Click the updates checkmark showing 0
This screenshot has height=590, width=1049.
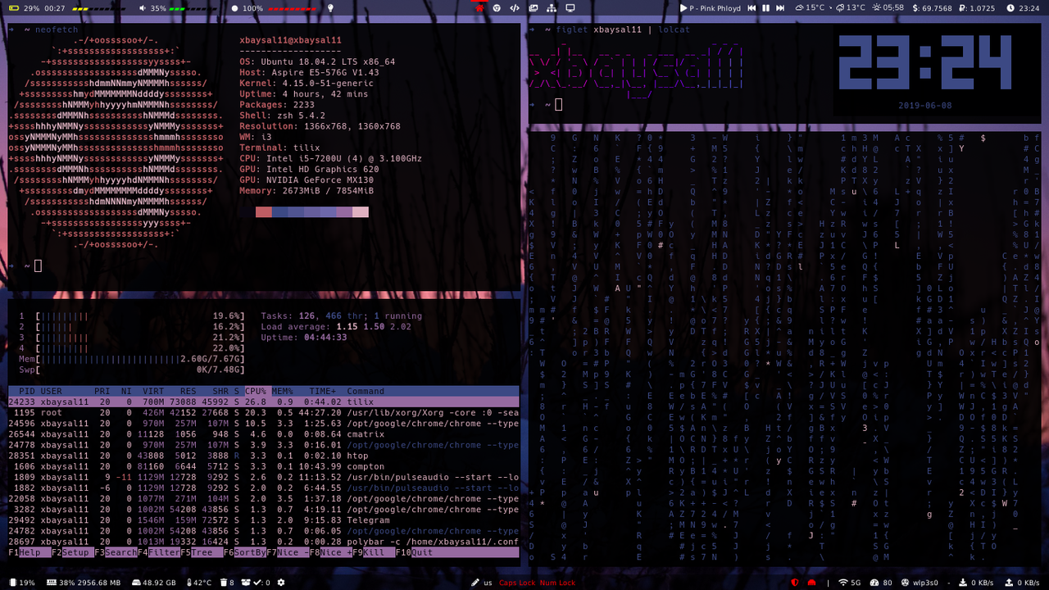257,583
